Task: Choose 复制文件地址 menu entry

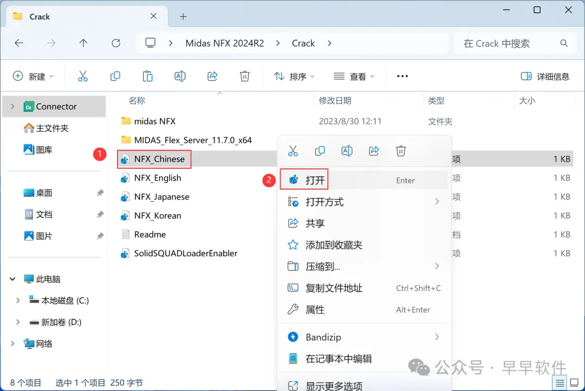Action: coord(364,288)
